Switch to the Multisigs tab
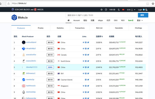The image size is (155, 99). [138, 28]
